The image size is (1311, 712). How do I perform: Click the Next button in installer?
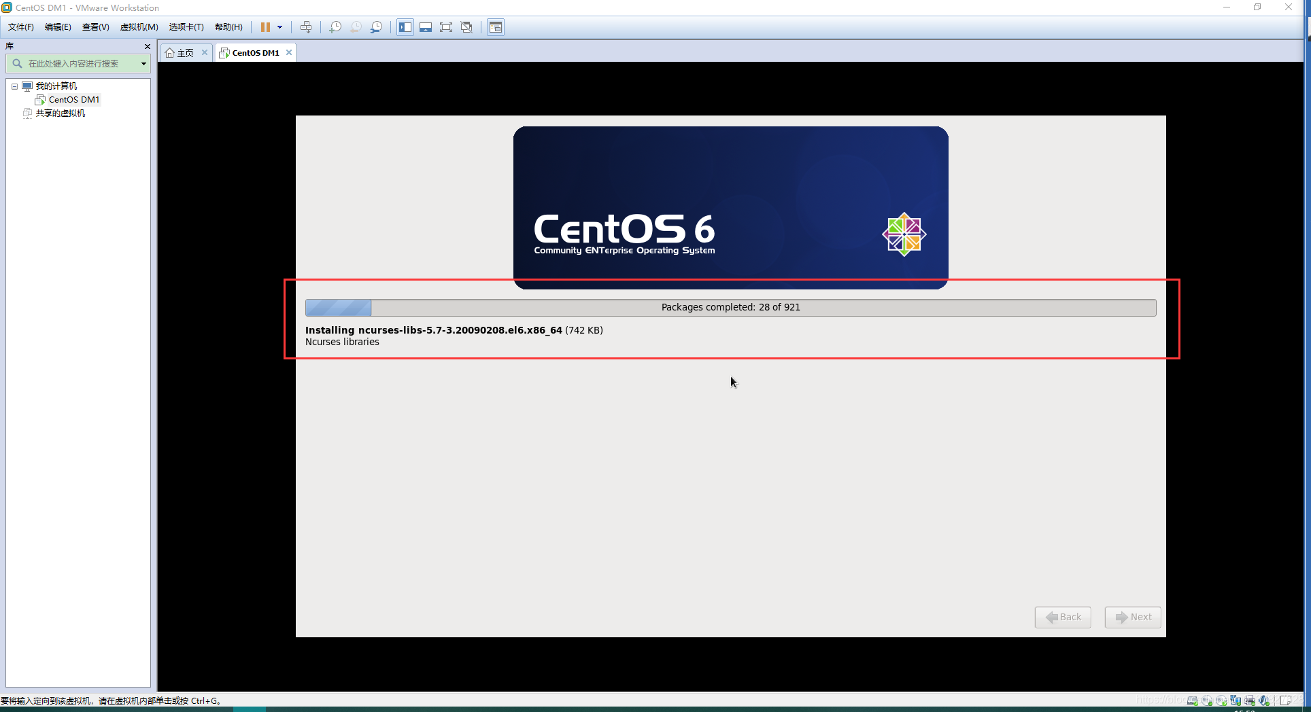coord(1133,617)
